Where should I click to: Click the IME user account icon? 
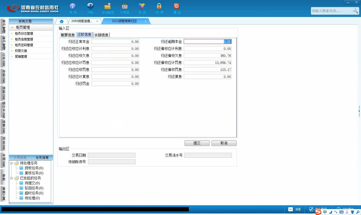[347, 212]
